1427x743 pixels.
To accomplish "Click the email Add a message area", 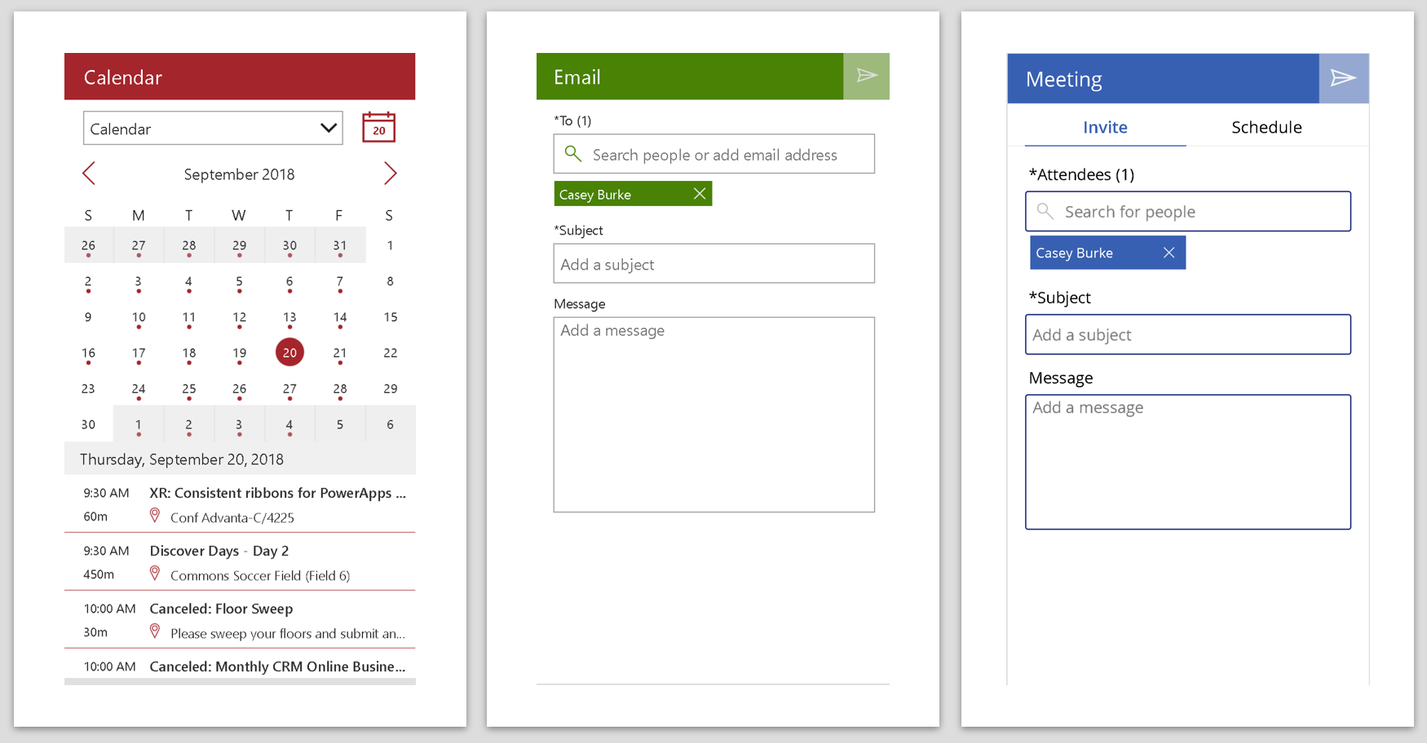I will click(x=714, y=415).
